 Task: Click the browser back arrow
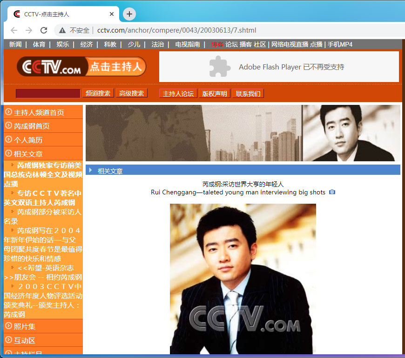tap(14, 30)
